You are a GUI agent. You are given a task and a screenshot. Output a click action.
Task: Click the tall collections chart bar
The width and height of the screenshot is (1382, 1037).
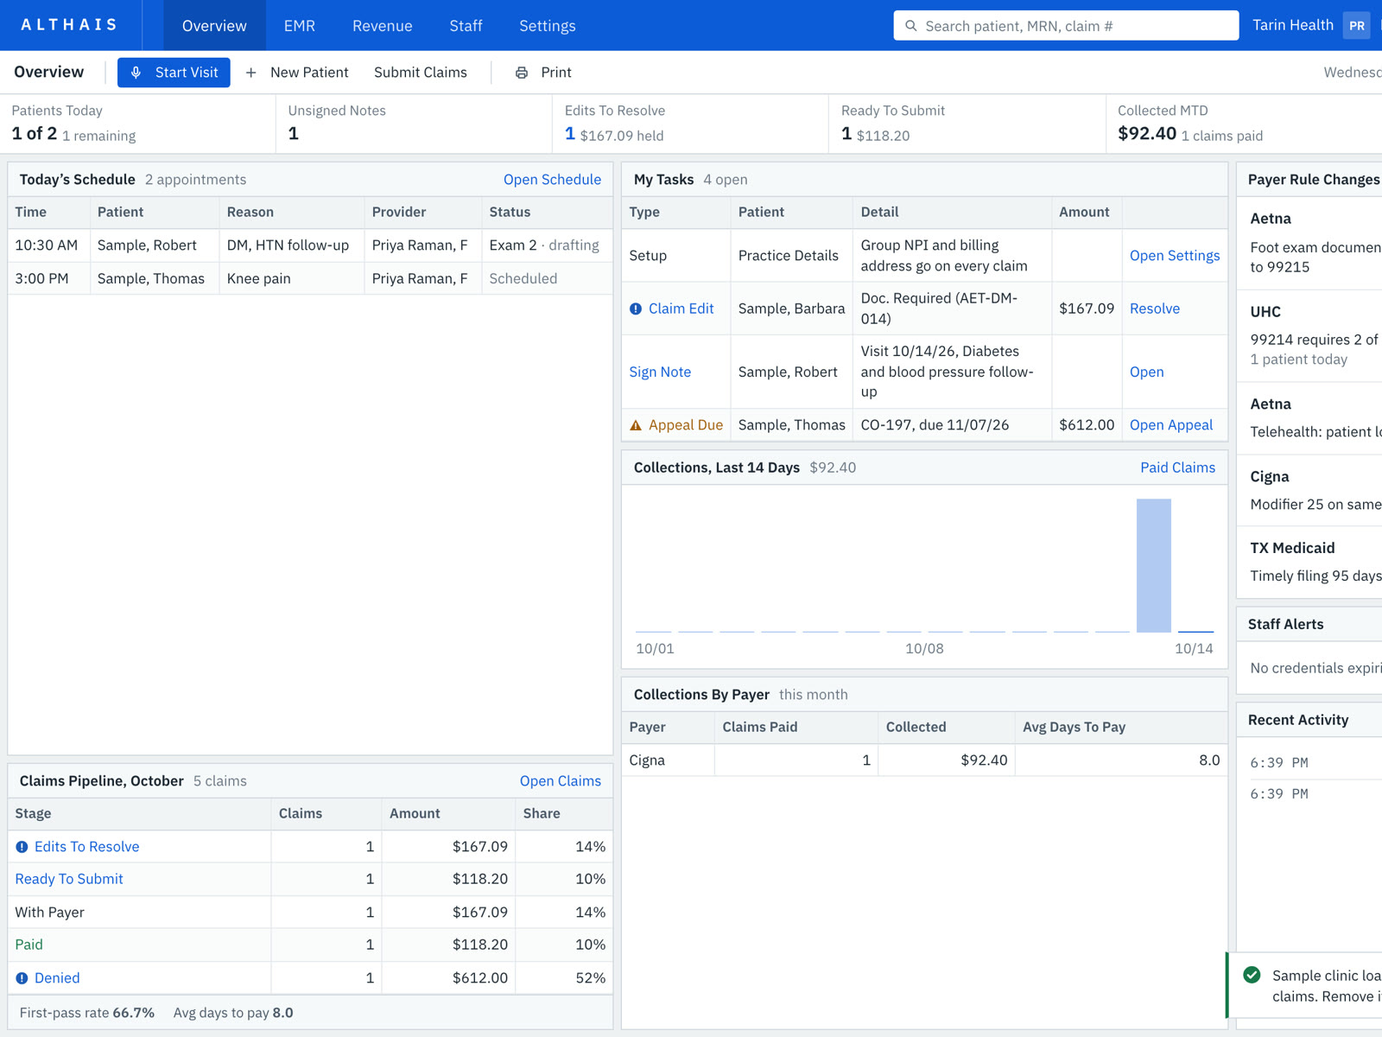1153,565
